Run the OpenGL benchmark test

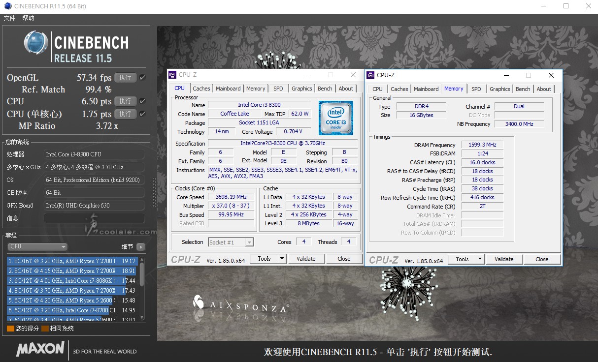[x=125, y=78]
